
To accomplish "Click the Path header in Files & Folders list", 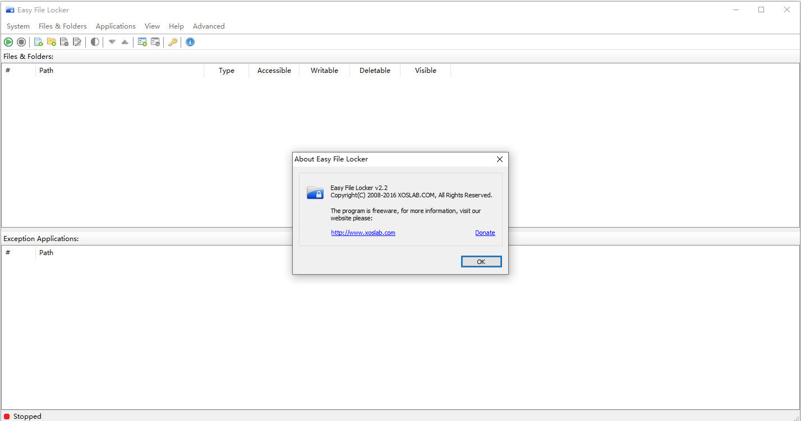I will point(120,71).
